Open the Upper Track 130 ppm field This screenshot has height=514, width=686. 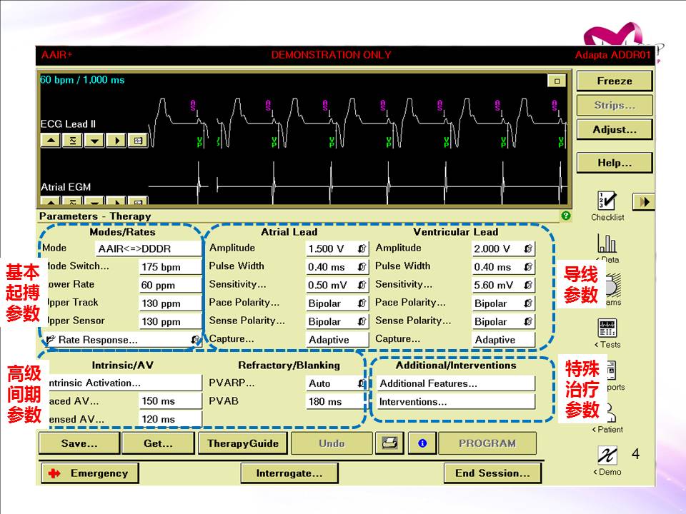tap(170, 303)
